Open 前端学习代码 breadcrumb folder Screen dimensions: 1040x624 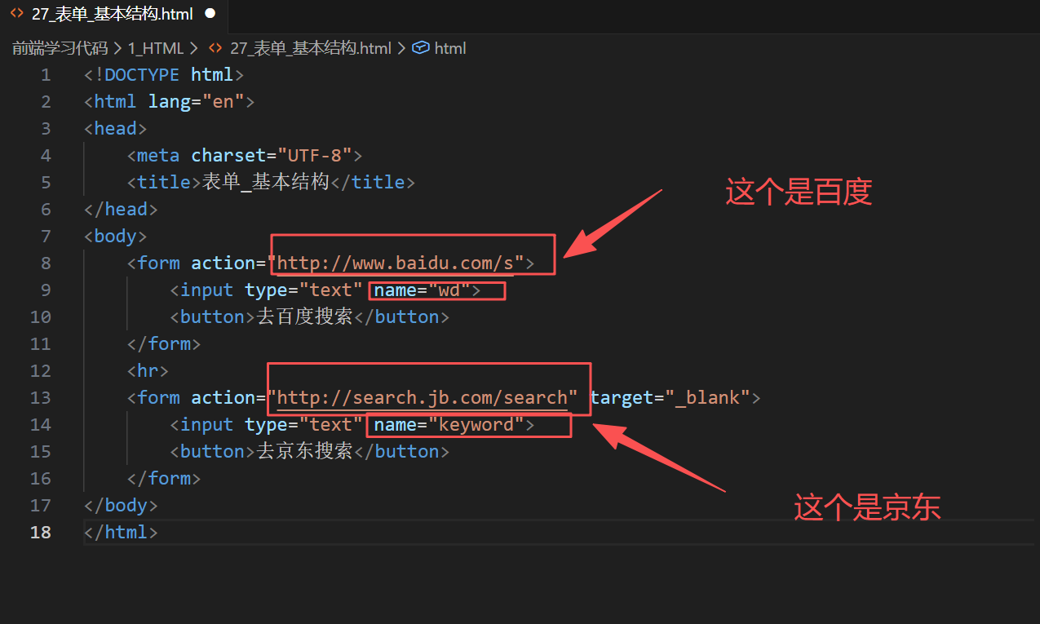pyautogui.click(x=60, y=48)
